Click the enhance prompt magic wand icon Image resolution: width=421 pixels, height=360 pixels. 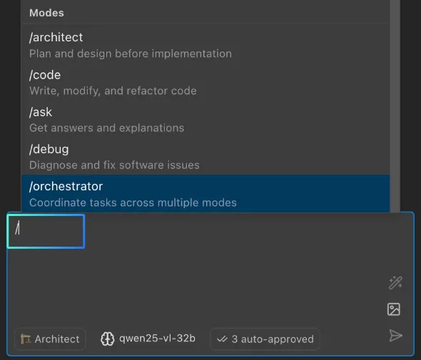tap(395, 283)
